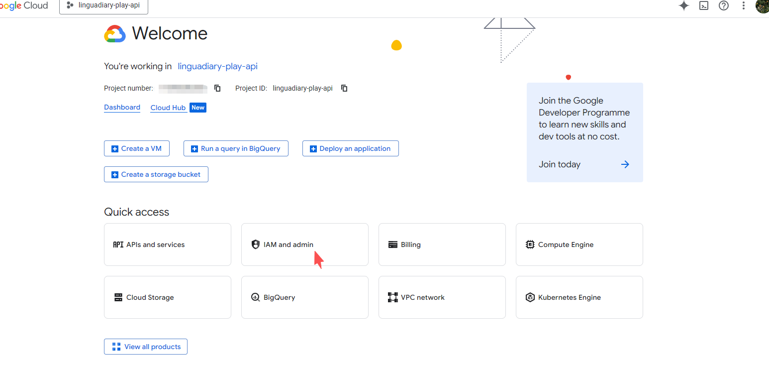This screenshot has height=370, width=769.
Task: Click the Create a VM button
Action: (x=136, y=148)
